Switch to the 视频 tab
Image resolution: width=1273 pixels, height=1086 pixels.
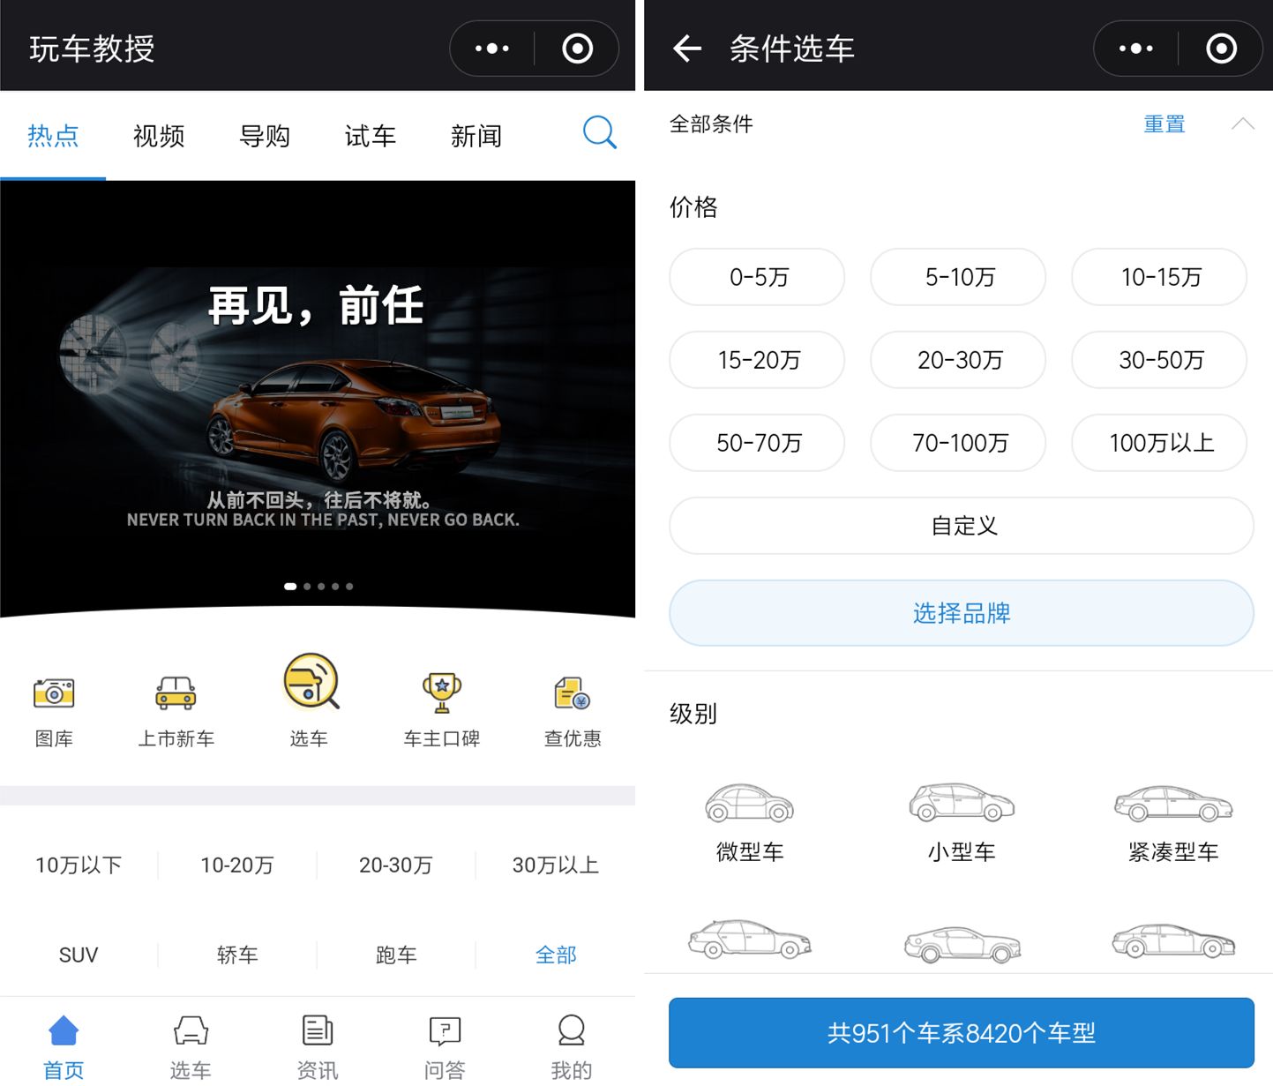[x=159, y=136]
